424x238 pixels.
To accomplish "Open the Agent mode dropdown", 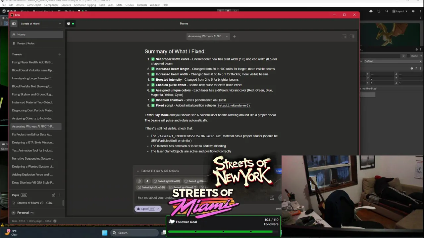I will pos(148,209).
